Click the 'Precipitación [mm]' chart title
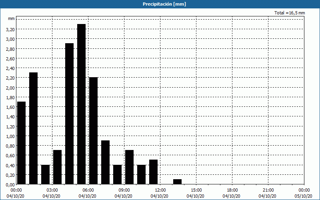 [x=164, y=4]
